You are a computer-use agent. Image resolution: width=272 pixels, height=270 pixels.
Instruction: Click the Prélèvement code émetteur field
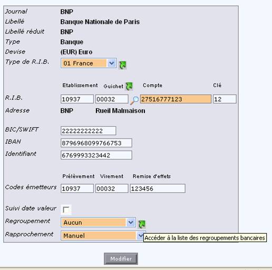pyautogui.click(x=77, y=188)
